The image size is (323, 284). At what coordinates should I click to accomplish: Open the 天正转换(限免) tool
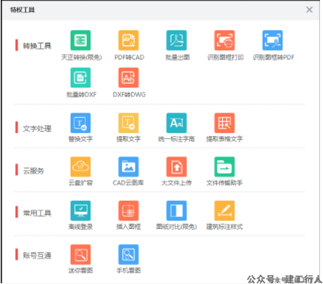coord(80,40)
